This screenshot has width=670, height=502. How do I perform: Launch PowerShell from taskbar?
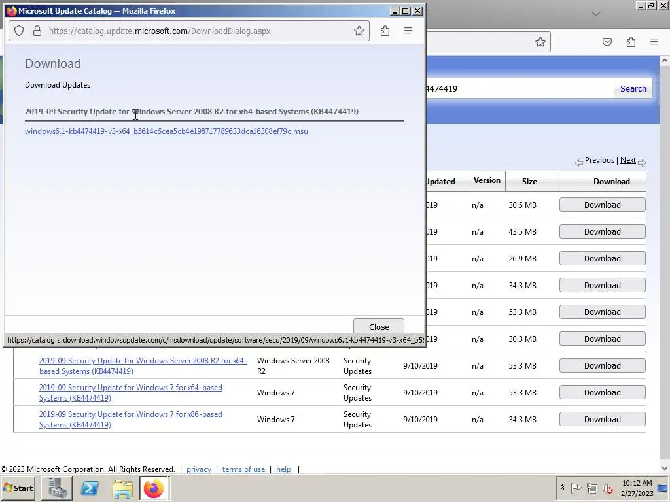[90, 488]
